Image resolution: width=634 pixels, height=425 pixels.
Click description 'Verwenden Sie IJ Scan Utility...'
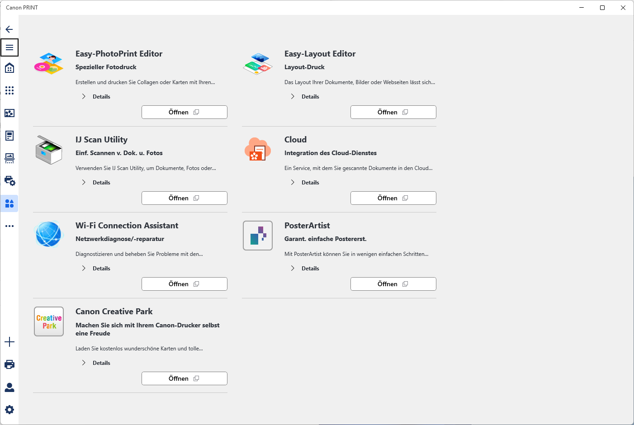146,168
